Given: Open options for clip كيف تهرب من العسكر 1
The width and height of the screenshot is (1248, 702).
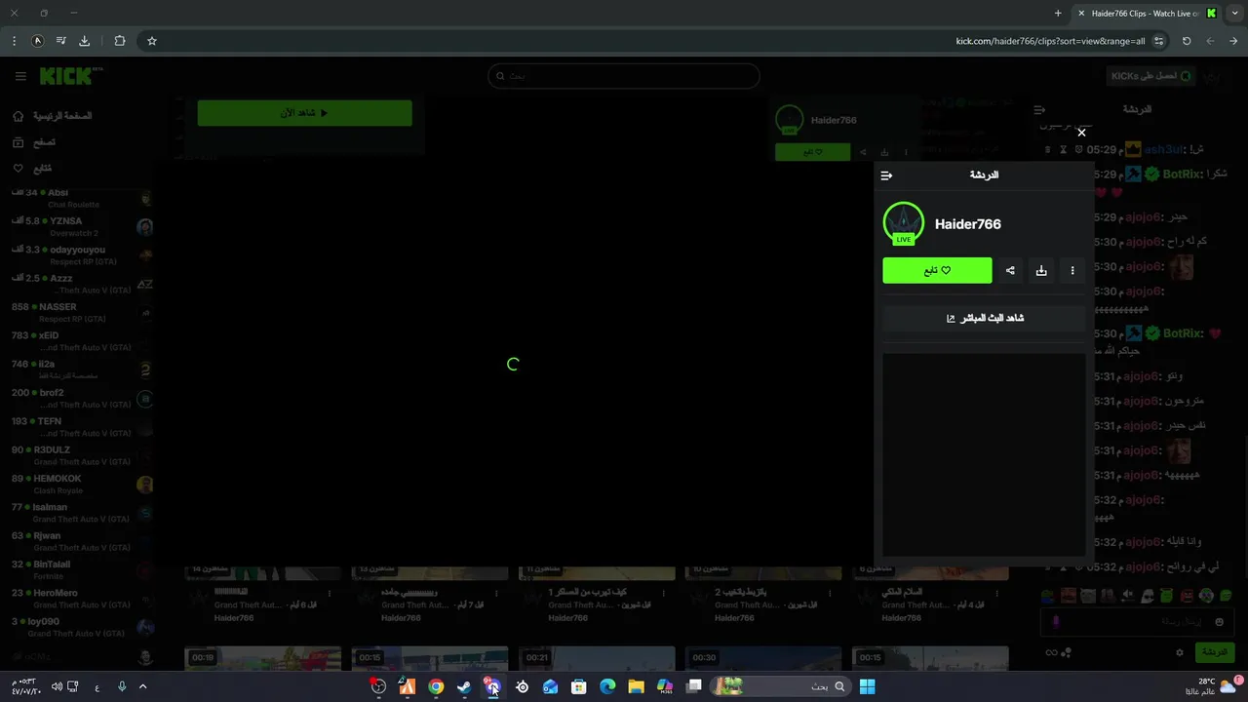Looking at the screenshot, I should [663, 593].
